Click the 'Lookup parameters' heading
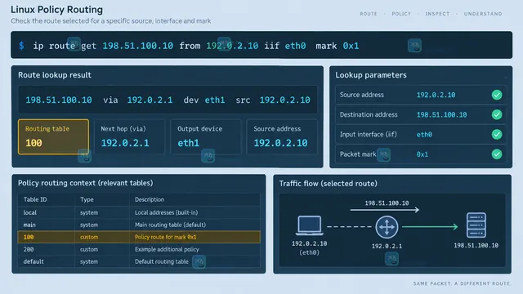The image size is (523, 294). pyautogui.click(x=371, y=75)
